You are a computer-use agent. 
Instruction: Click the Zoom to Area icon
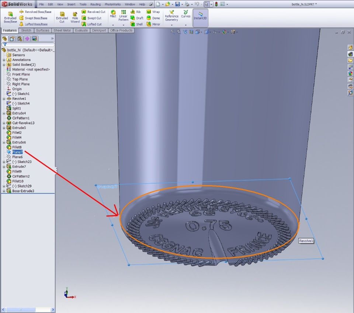[x=179, y=32]
